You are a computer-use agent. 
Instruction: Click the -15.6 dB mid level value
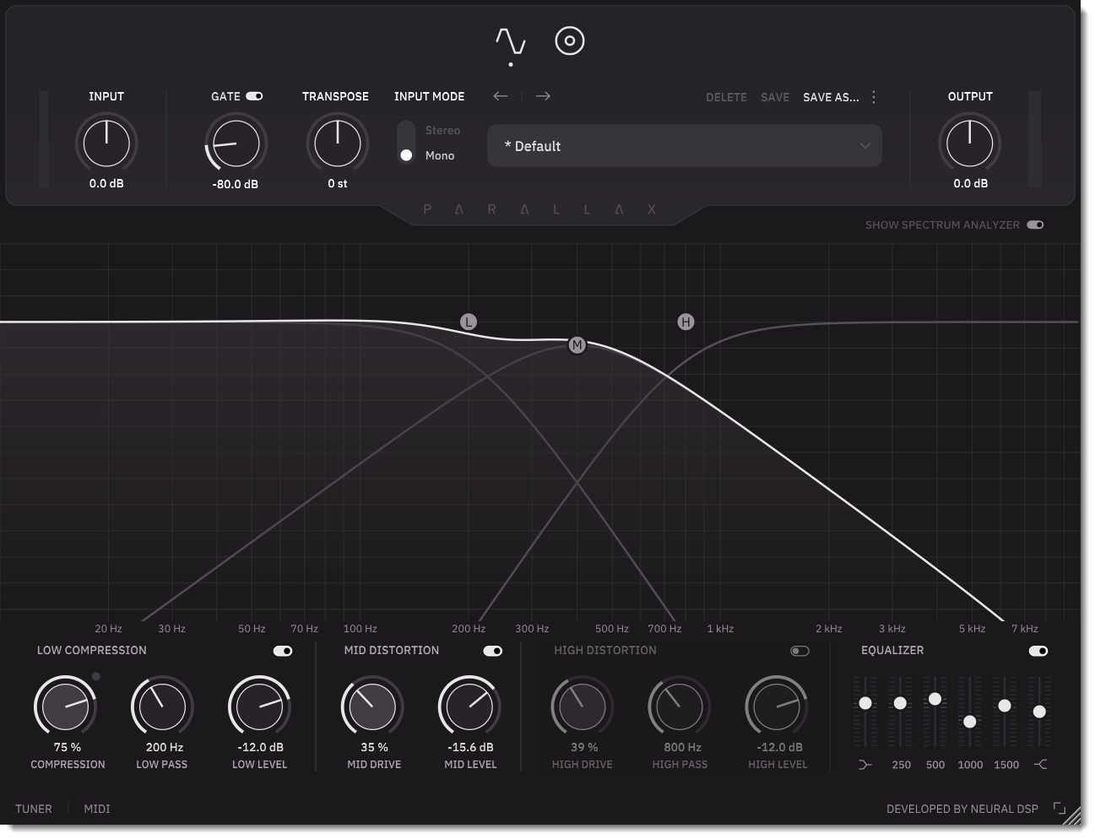click(x=470, y=747)
